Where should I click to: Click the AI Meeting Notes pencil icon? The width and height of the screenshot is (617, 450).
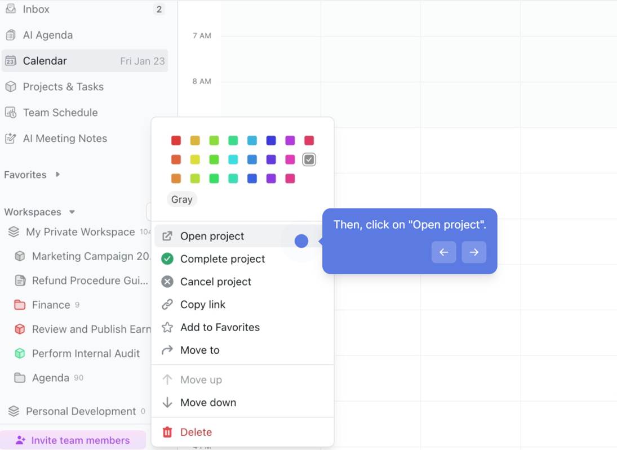coord(11,139)
